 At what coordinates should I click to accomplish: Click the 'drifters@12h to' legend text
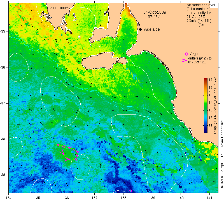(200, 58)
